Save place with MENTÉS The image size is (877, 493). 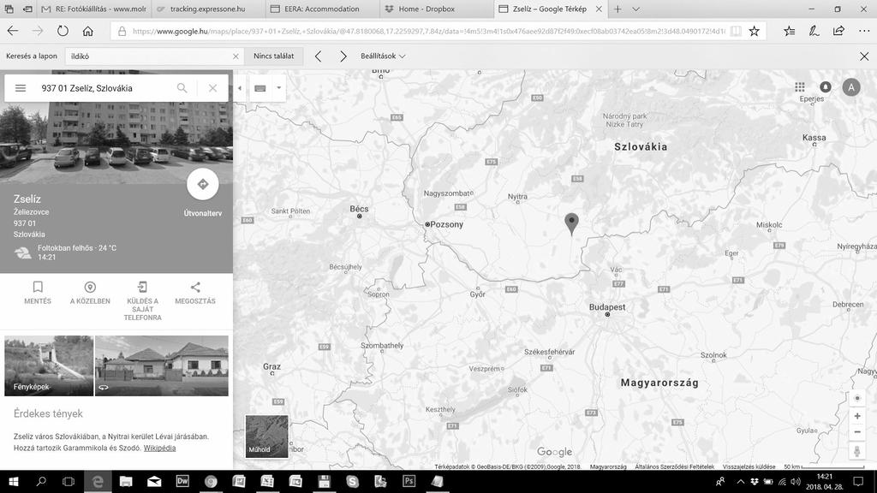pos(38,293)
